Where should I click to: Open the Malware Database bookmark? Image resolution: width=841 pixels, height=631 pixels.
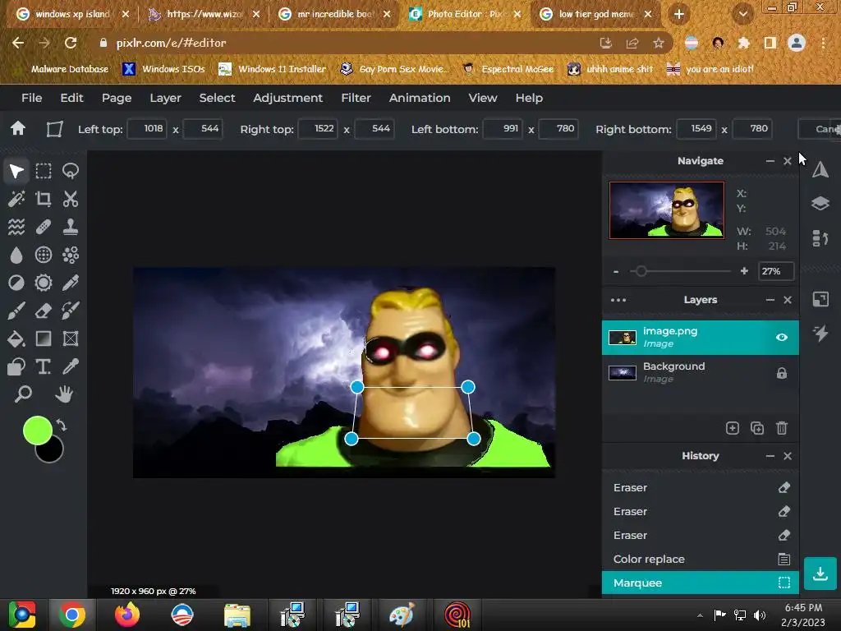pyautogui.click(x=69, y=69)
